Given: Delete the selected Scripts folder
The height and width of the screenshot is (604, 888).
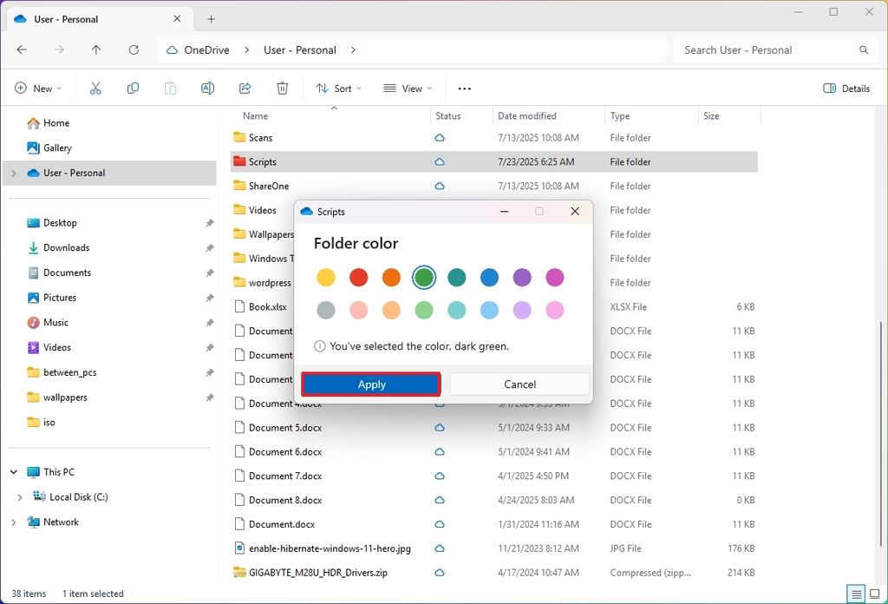Looking at the screenshot, I should (x=282, y=88).
